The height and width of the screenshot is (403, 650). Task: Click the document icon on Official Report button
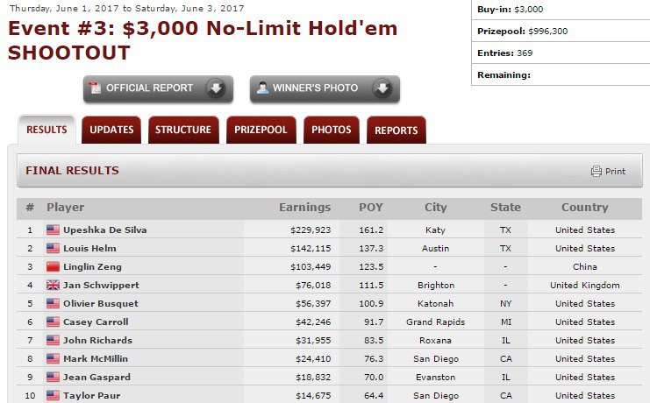(95, 88)
